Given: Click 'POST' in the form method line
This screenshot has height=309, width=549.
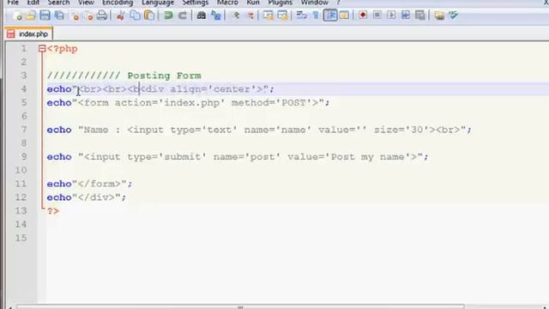Looking at the screenshot, I should 293,103.
